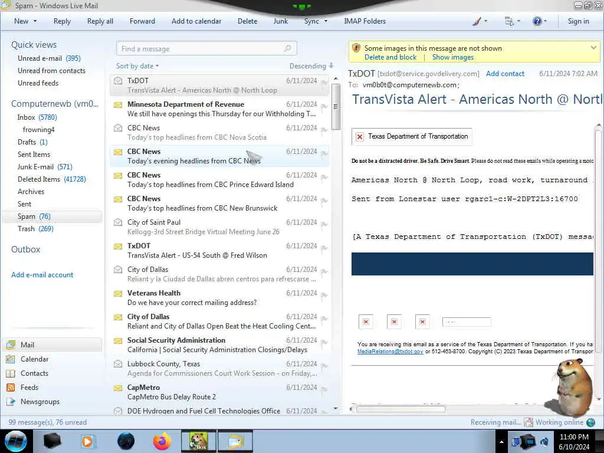The width and height of the screenshot is (604, 453).
Task: Open the Sort by date dropdown
Action: tap(137, 66)
